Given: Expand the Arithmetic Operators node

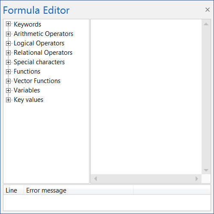Looking at the screenshot, I should tap(8, 34).
